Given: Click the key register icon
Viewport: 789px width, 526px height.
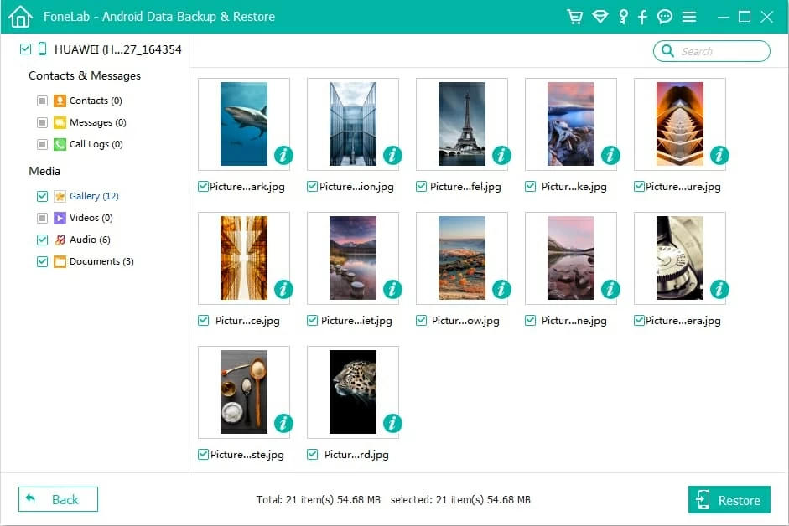Looking at the screenshot, I should 623,17.
